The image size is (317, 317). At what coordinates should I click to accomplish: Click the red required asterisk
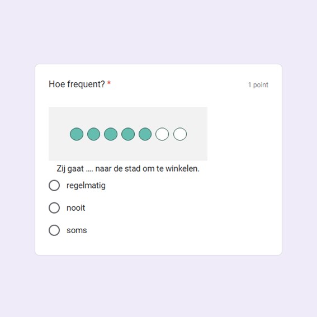click(109, 83)
